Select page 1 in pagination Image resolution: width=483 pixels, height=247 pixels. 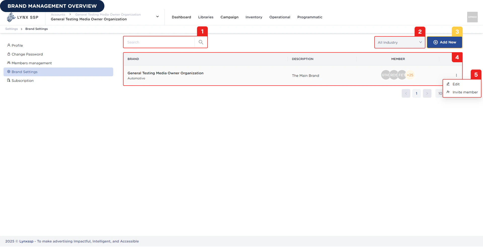417,93
